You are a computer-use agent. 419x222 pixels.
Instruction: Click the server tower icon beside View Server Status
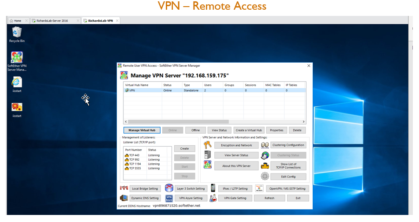[208, 155]
